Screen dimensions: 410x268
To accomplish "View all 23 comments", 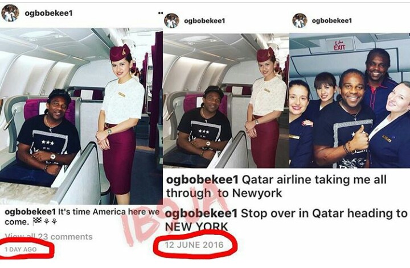I will point(48,237).
